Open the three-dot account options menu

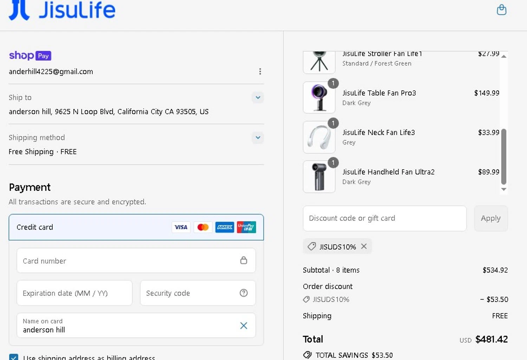point(260,71)
